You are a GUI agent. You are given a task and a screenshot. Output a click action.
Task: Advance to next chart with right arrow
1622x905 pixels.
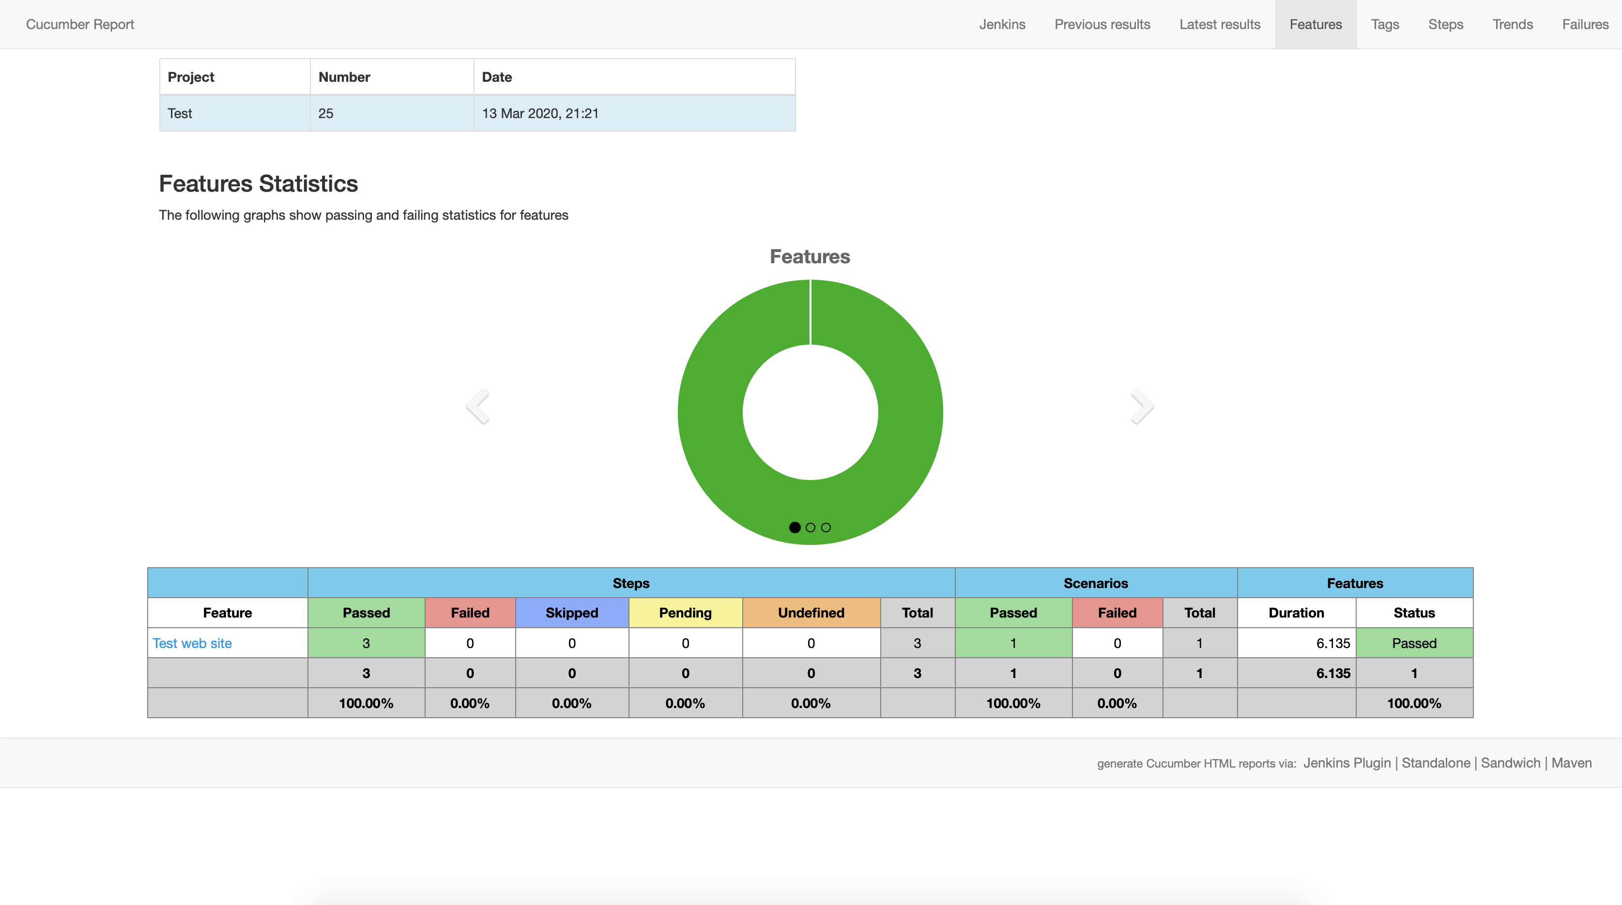pos(1142,407)
